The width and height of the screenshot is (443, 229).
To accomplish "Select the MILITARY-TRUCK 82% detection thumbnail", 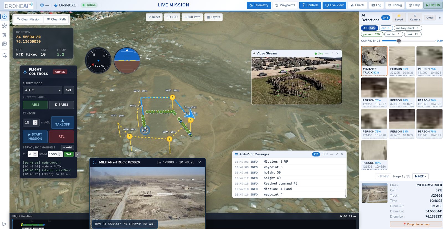I will pyautogui.click(x=374, y=61).
